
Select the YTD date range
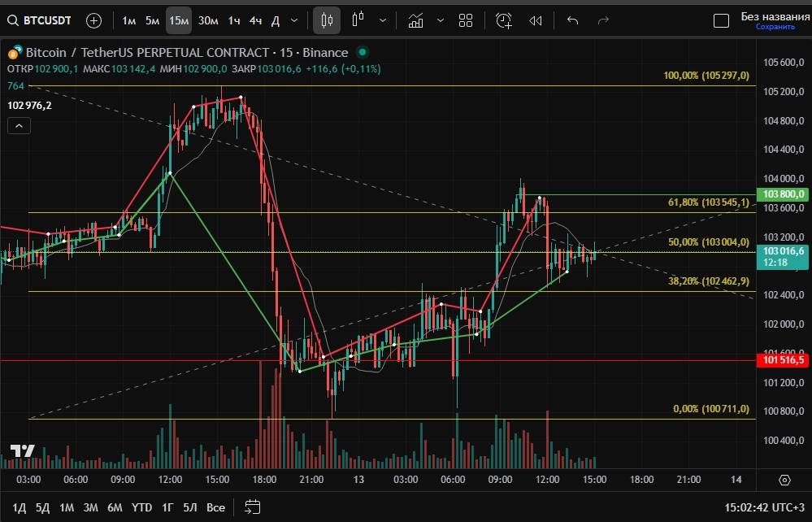click(x=142, y=507)
